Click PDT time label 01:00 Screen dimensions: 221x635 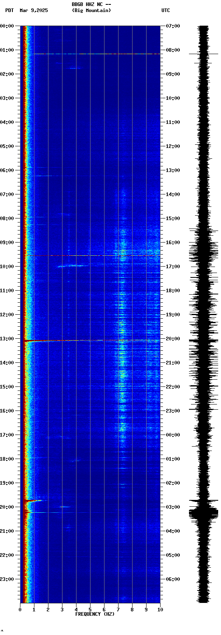pyautogui.click(x=7, y=50)
